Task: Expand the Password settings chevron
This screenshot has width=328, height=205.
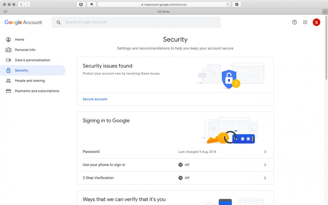Action: (265, 152)
